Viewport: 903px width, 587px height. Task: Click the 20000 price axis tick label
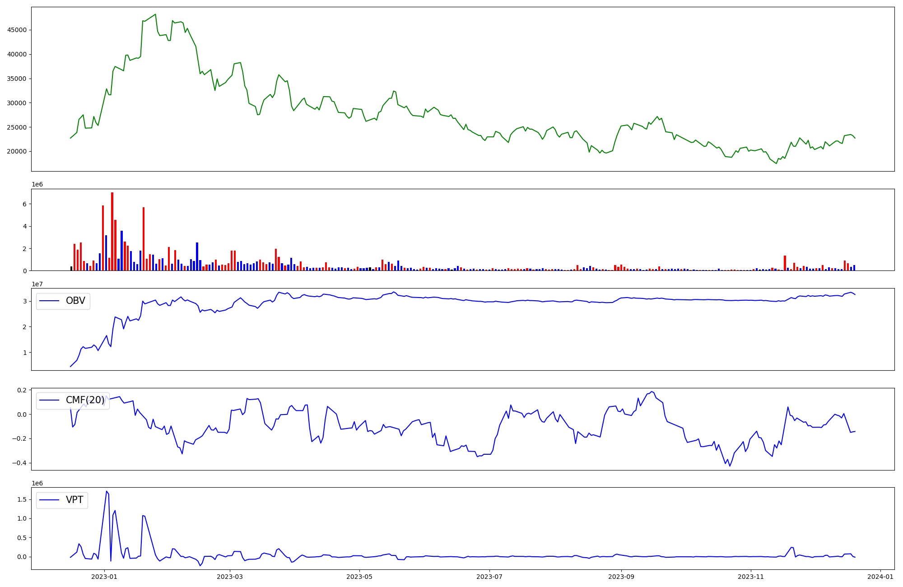(x=17, y=151)
